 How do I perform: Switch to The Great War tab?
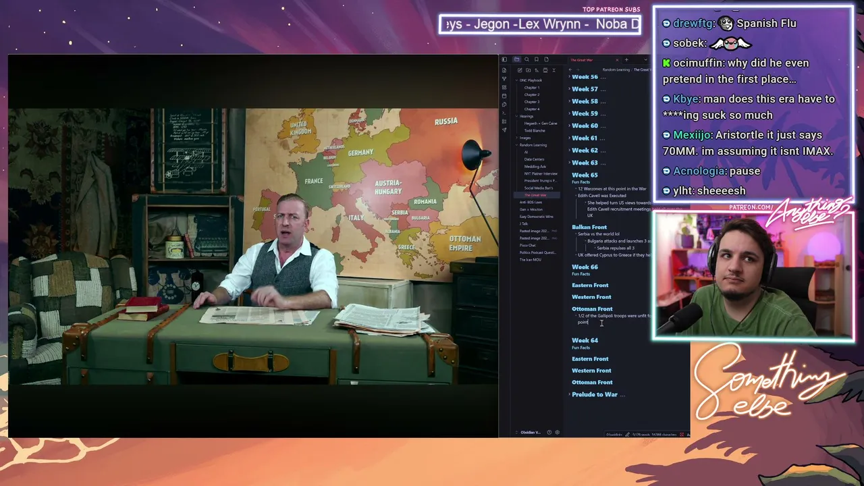tap(582, 60)
